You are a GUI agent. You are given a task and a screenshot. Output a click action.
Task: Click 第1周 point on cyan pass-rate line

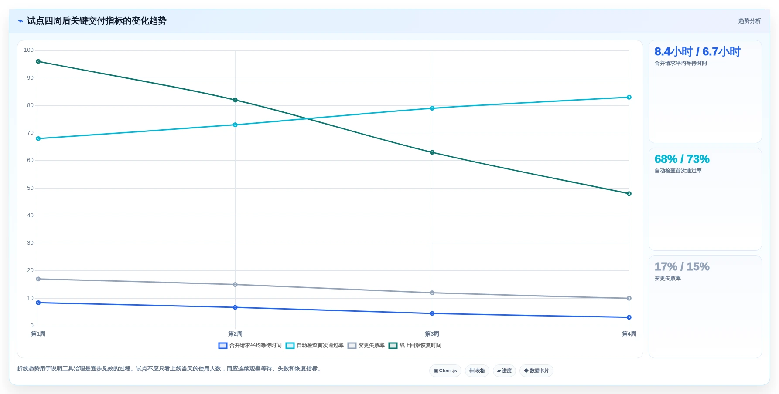[38, 139]
